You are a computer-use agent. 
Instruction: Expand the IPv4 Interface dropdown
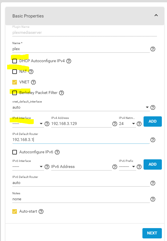(28, 124)
